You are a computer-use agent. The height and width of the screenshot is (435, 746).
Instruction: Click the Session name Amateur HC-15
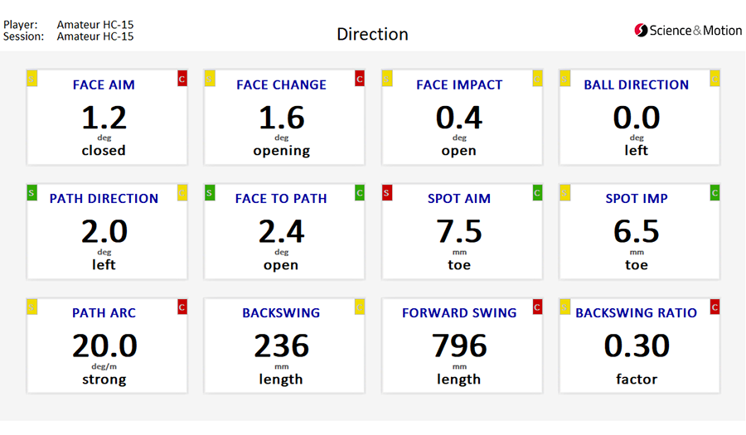click(x=95, y=36)
